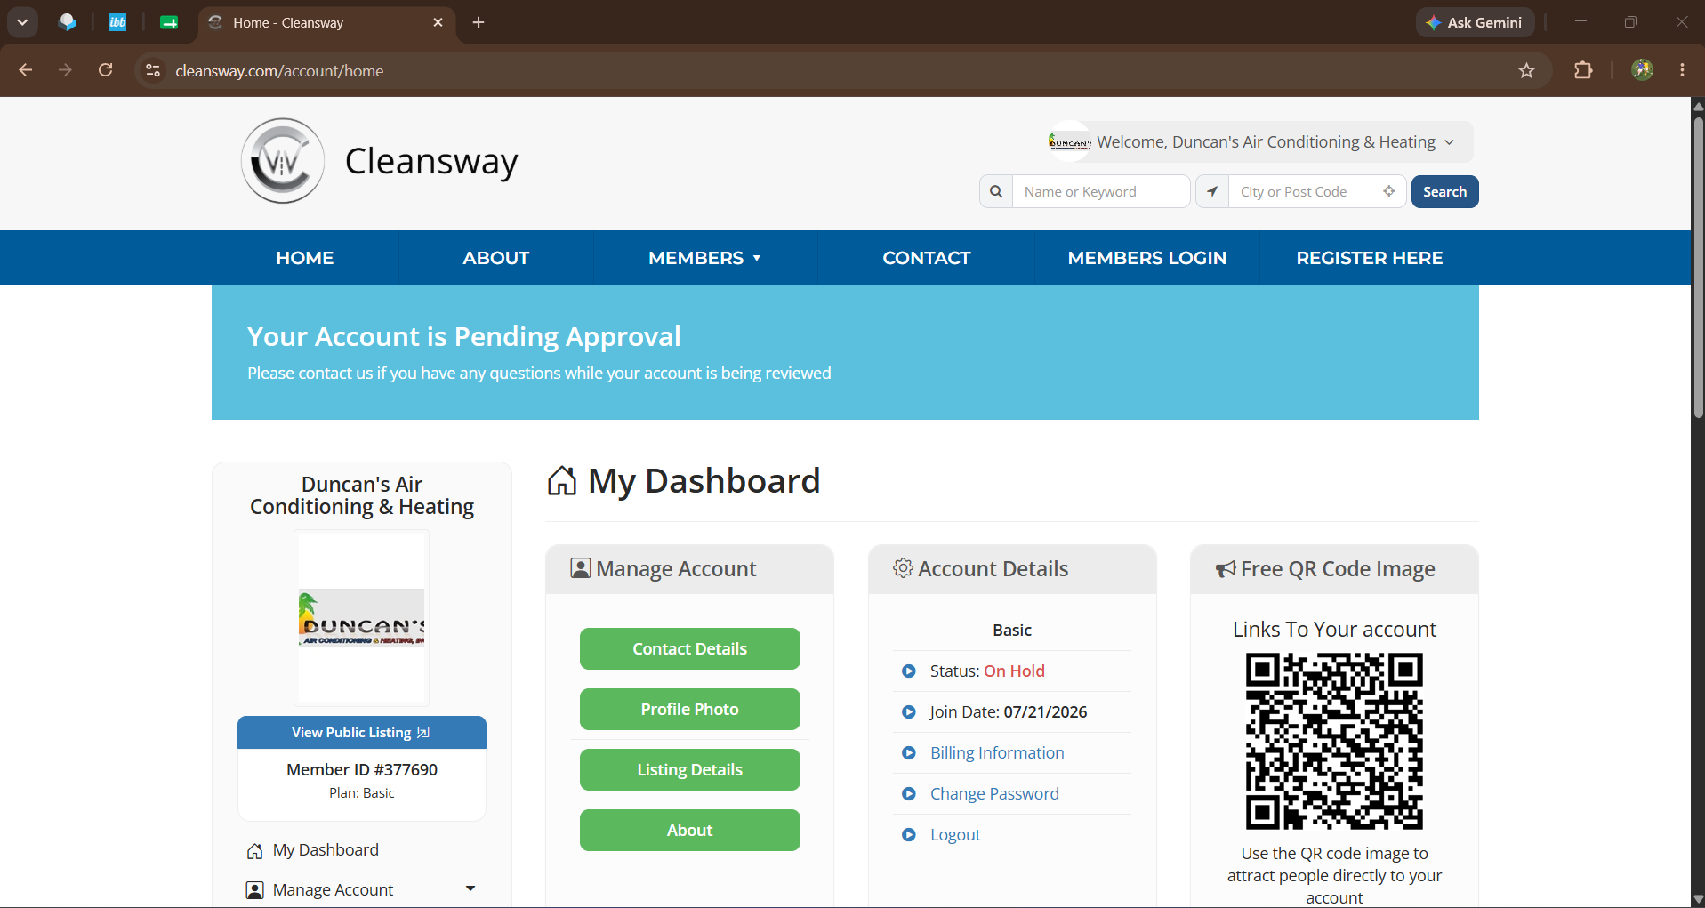Click View Public Listing button
The height and width of the screenshot is (908, 1705).
point(362,732)
